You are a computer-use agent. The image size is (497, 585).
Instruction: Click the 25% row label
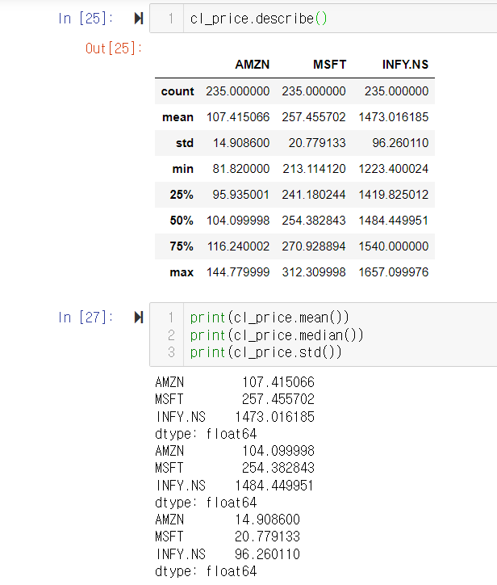coord(182,195)
